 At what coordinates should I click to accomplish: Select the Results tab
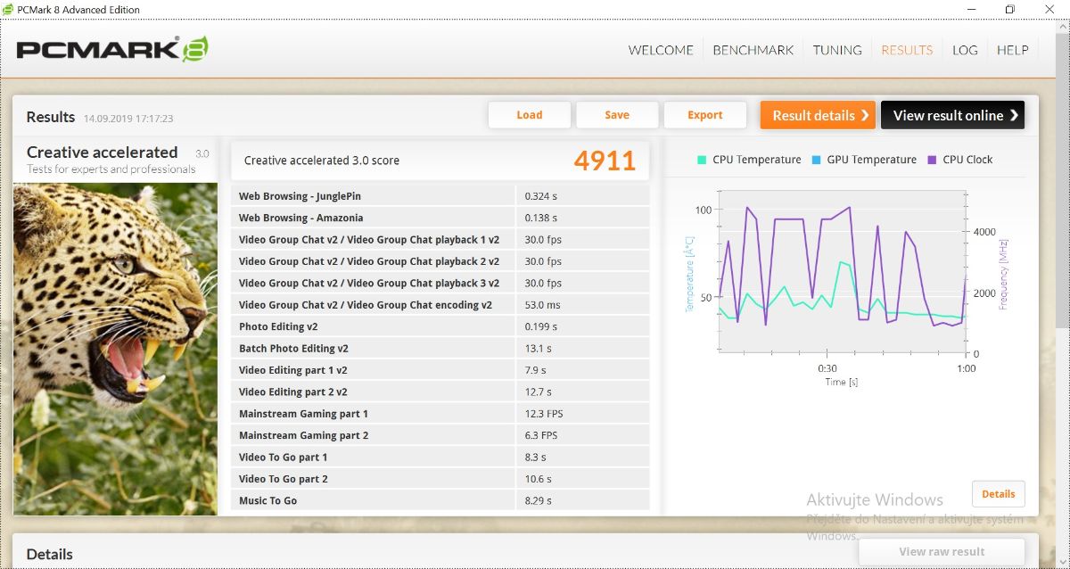pos(907,50)
